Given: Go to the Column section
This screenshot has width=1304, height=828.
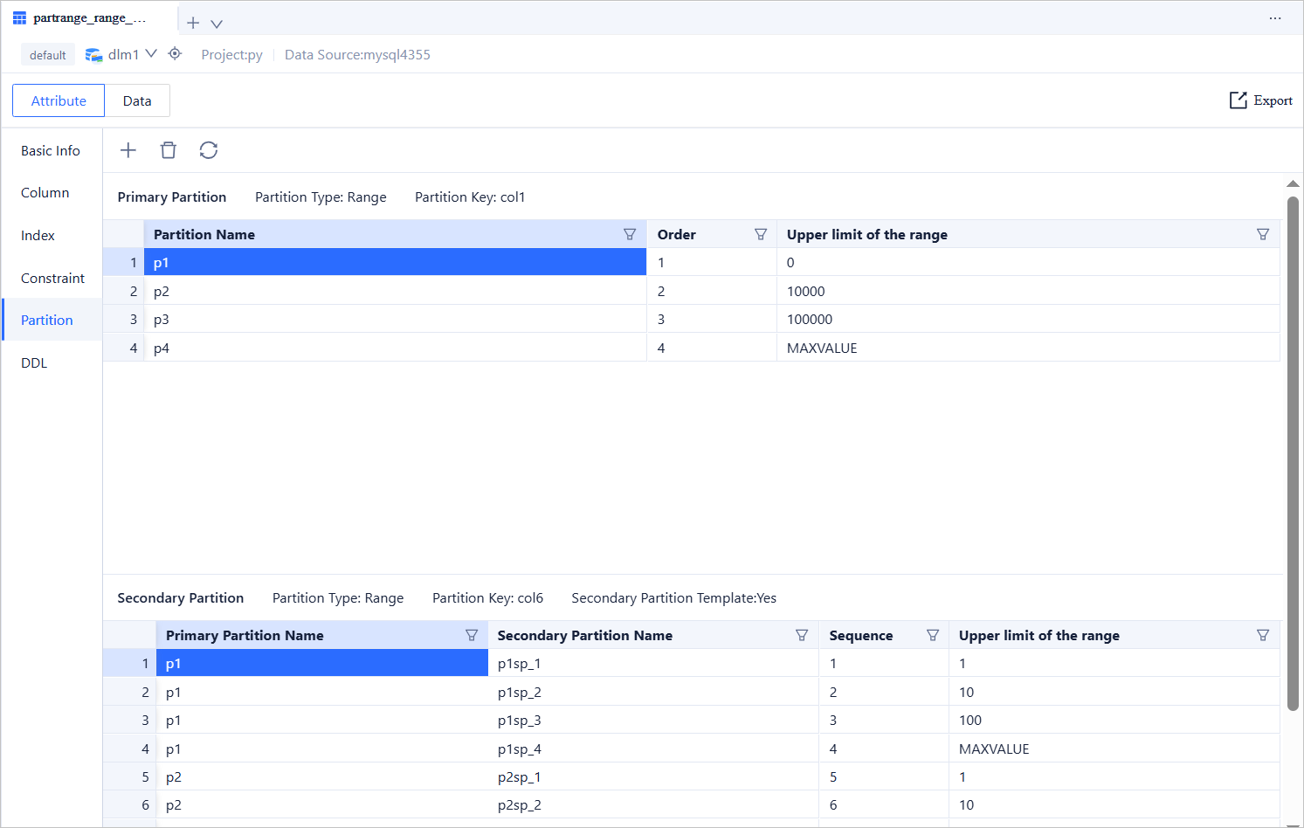Looking at the screenshot, I should (x=45, y=193).
